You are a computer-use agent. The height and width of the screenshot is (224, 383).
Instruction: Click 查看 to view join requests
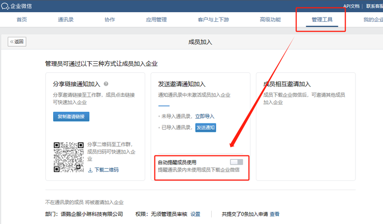pyautogui.click(x=274, y=214)
